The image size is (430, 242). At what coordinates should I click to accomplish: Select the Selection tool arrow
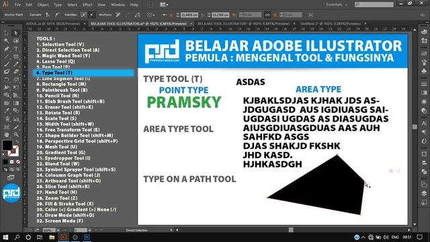click(x=7, y=33)
